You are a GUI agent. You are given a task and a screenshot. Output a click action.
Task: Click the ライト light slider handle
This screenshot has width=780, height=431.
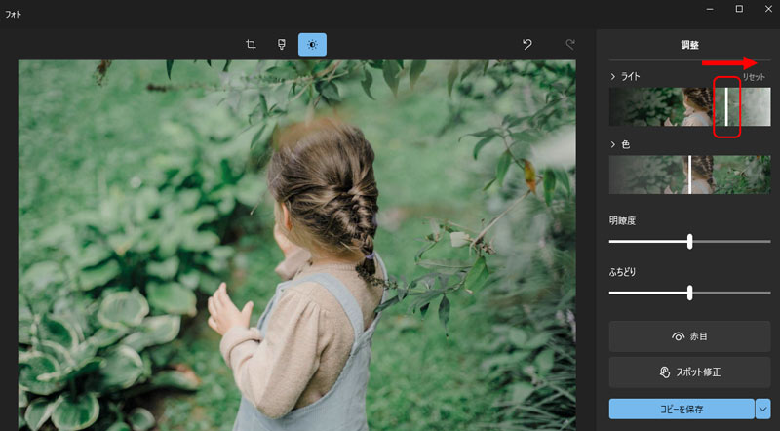[x=725, y=106]
